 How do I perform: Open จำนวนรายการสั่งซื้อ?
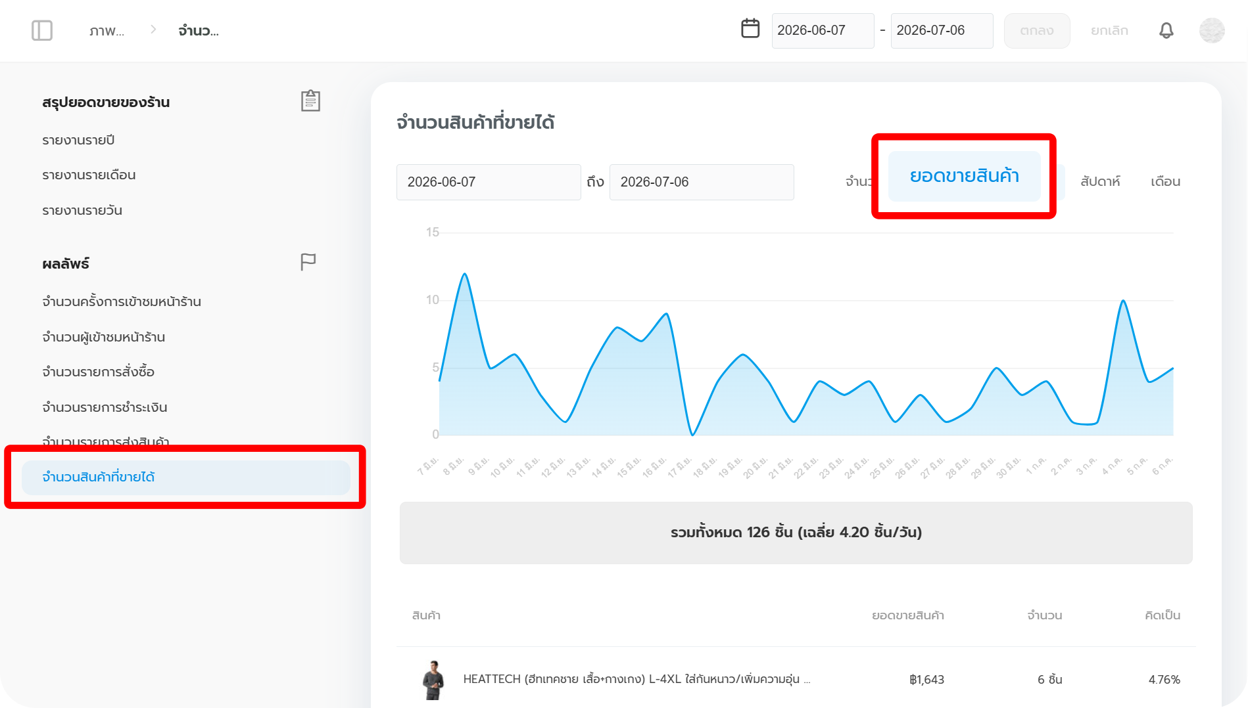[98, 372]
